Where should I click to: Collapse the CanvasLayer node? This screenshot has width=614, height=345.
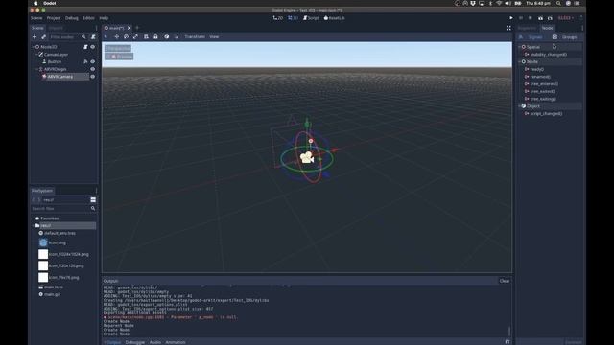point(36,55)
